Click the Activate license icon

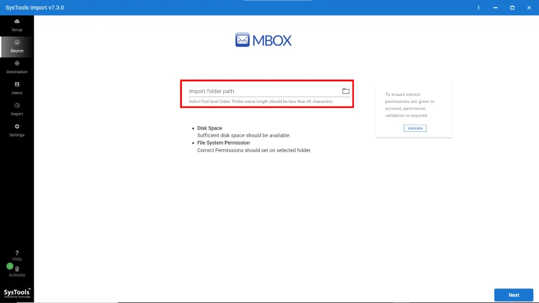[x=17, y=269]
